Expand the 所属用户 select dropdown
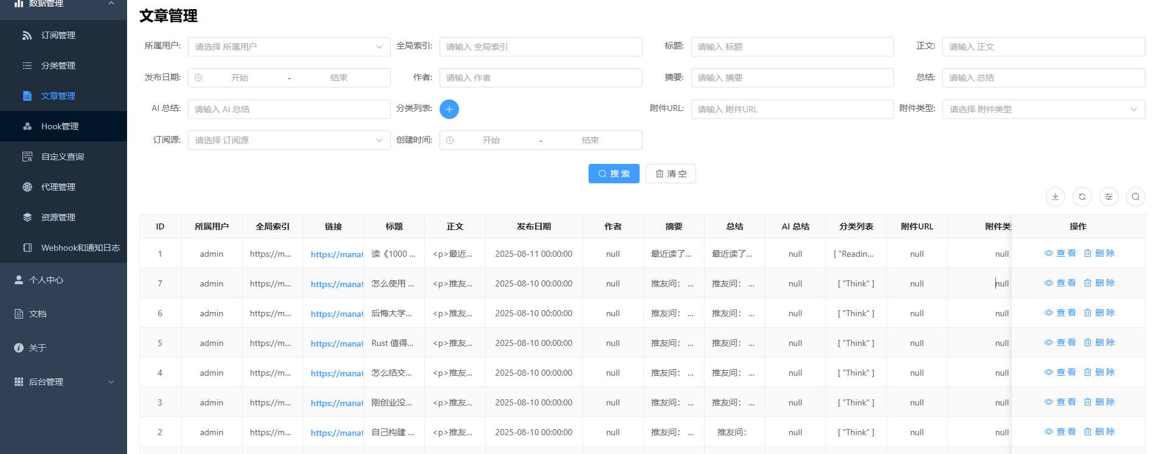Image resolution: width=1157 pixels, height=454 pixels. [289, 47]
